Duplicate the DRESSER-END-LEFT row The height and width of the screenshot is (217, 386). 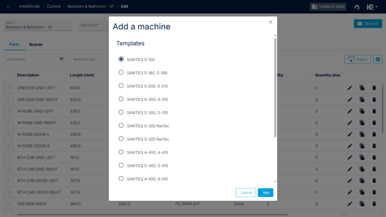[362, 88]
